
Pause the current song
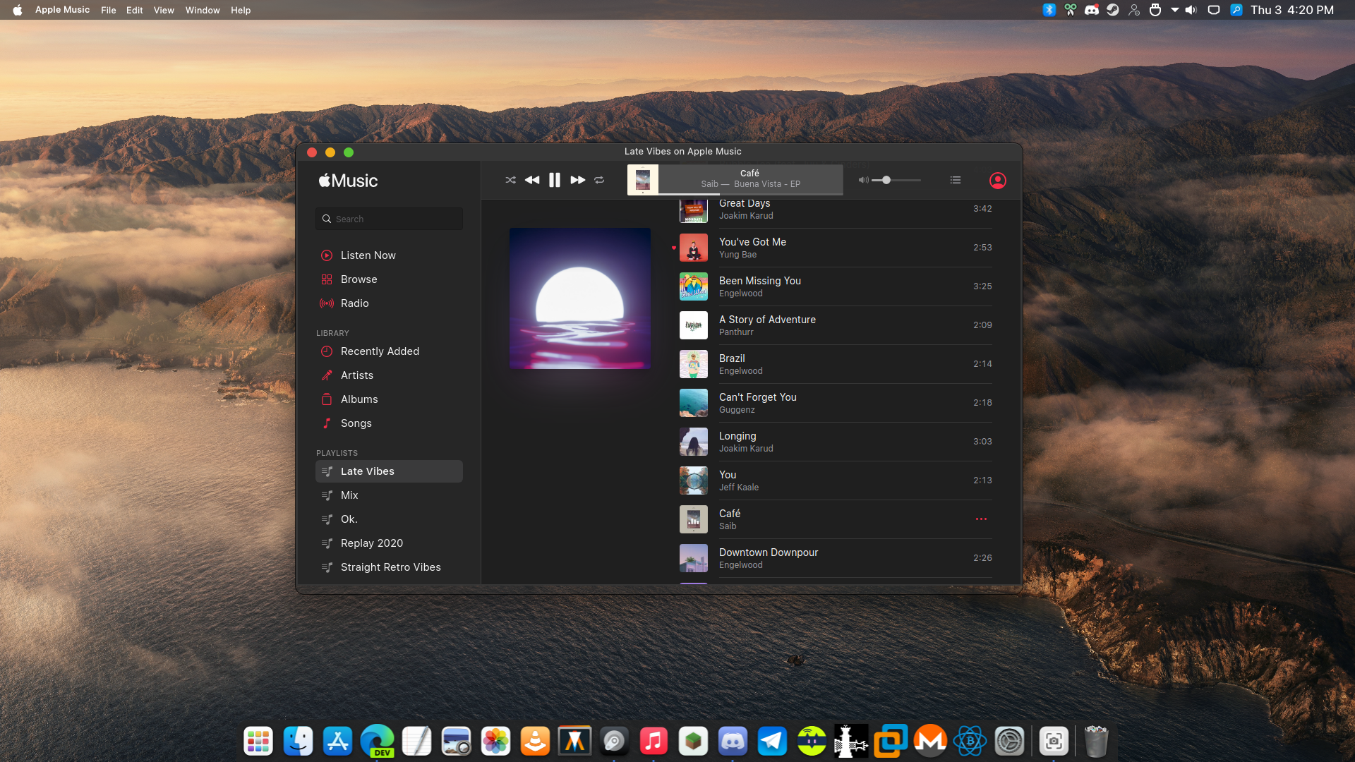click(555, 181)
